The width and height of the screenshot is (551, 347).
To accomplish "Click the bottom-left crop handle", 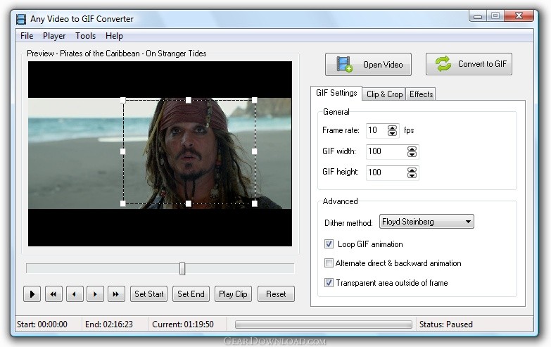I will pyautogui.click(x=123, y=203).
